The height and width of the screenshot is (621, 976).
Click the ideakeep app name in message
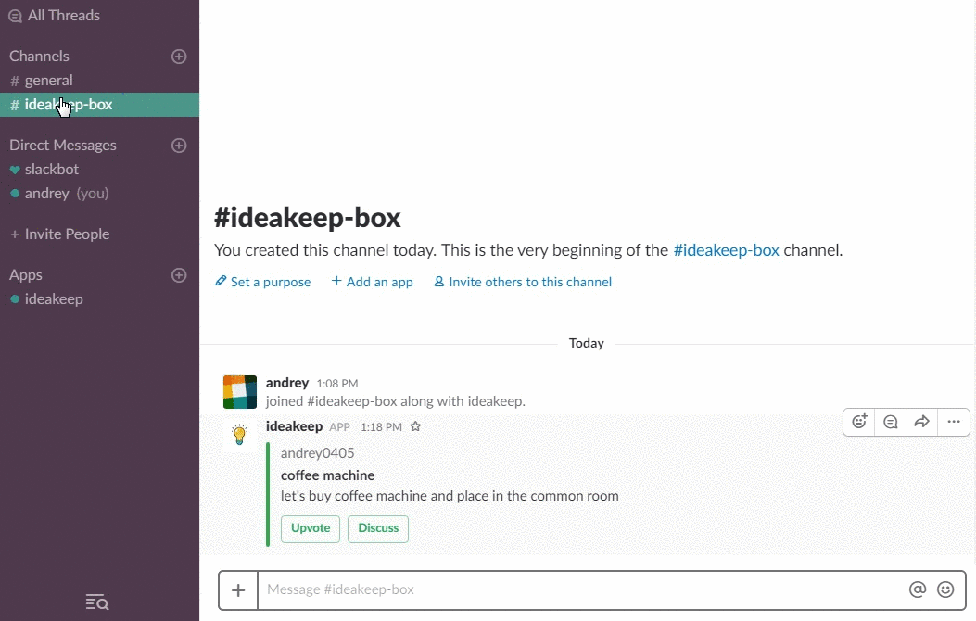(294, 426)
